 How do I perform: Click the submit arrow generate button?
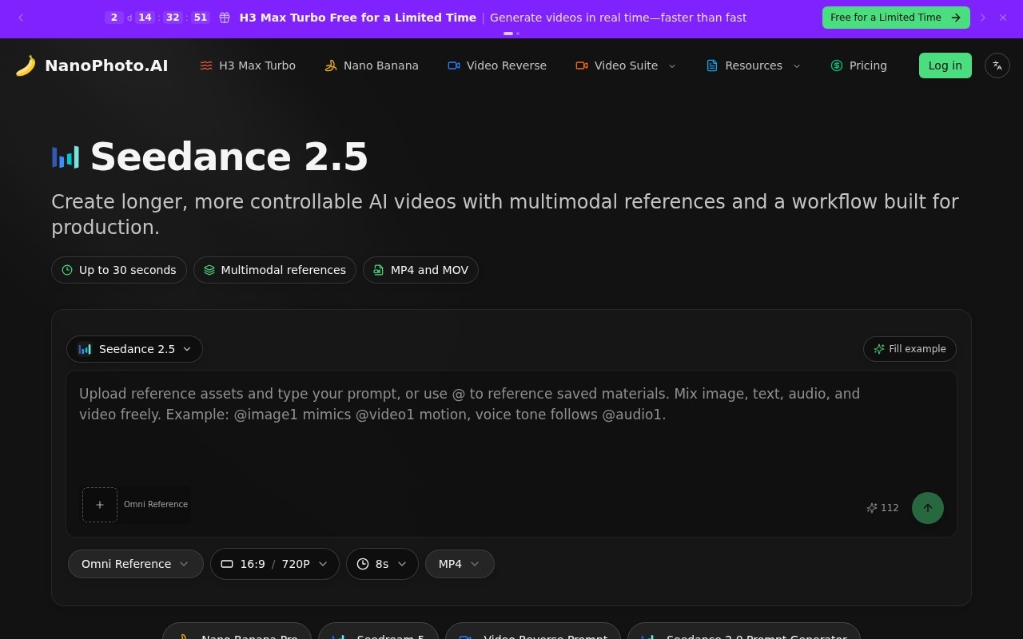pos(928,508)
